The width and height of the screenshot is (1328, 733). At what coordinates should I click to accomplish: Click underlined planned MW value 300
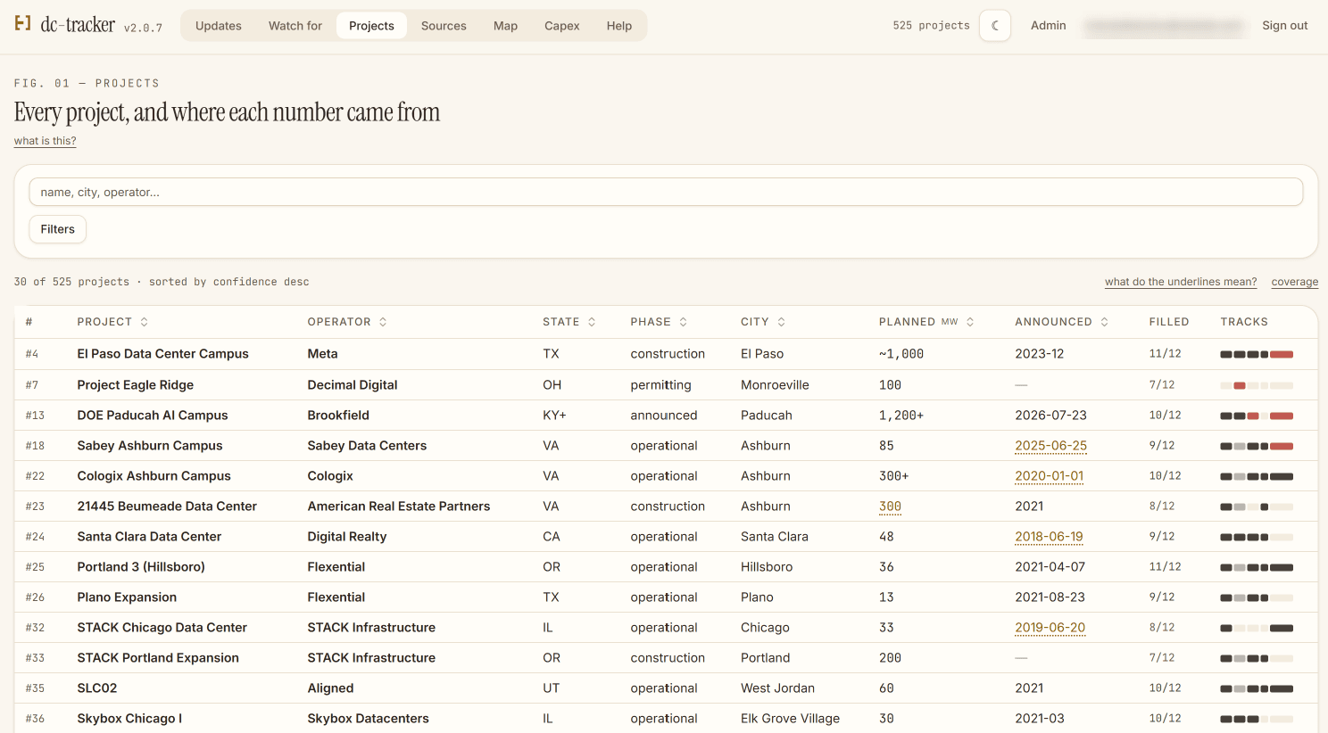point(890,507)
